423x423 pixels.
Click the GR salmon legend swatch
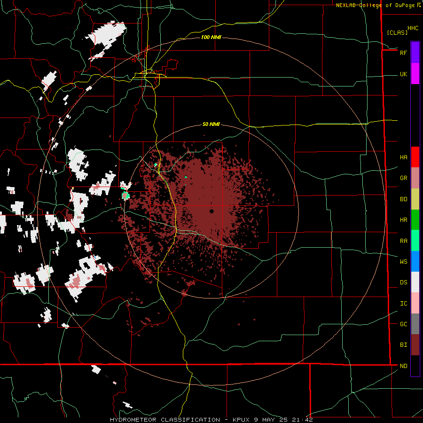pos(415,178)
